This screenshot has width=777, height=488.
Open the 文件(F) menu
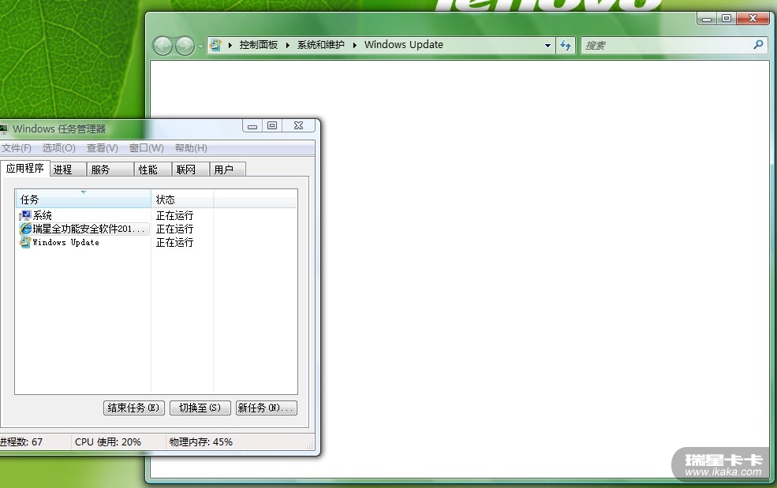(x=16, y=148)
